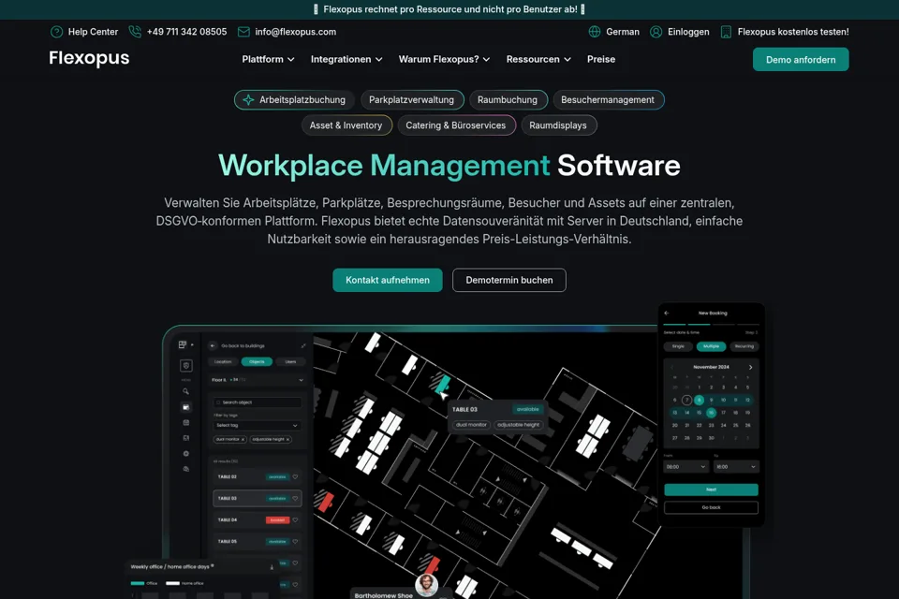Remove the dual monitor filter tag

pyautogui.click(x=243, y=440)
